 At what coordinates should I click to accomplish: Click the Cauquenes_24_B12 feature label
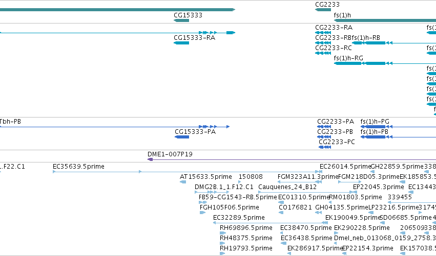pos(287,187)
